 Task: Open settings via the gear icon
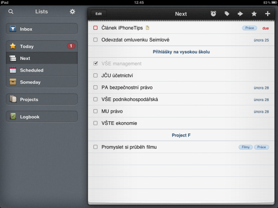[73, 12]
